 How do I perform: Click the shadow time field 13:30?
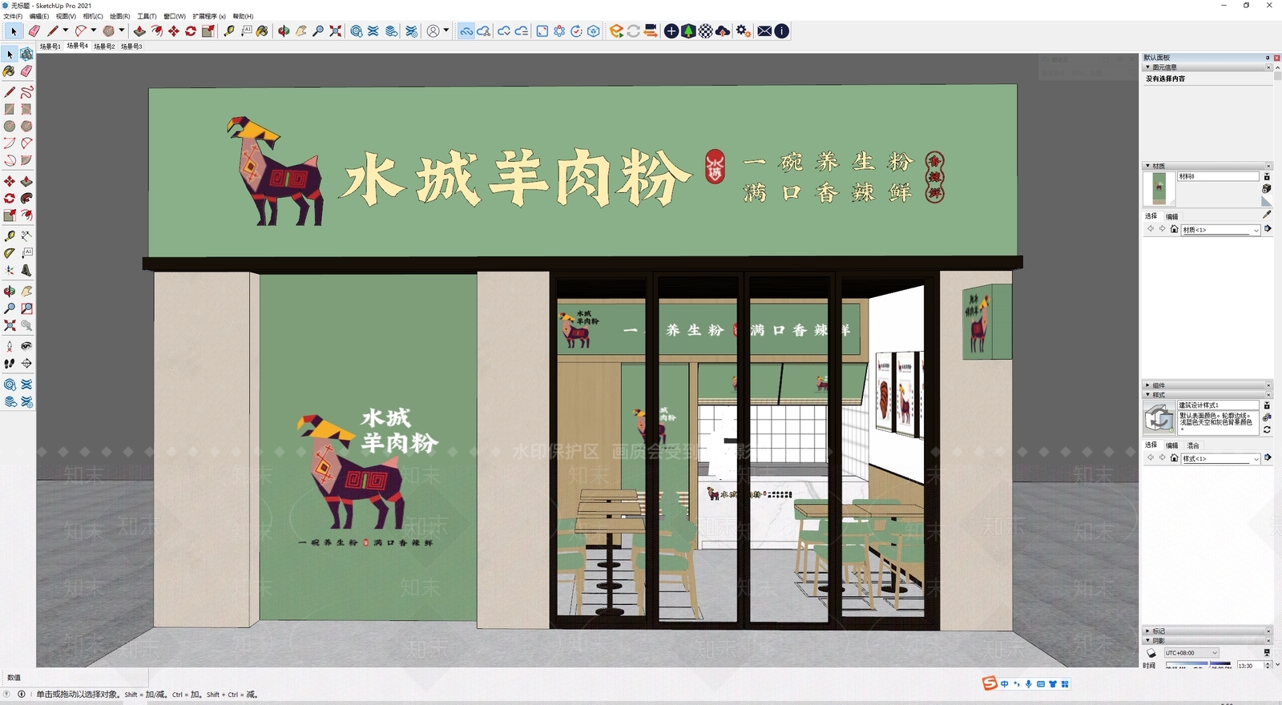point(1250,665)
